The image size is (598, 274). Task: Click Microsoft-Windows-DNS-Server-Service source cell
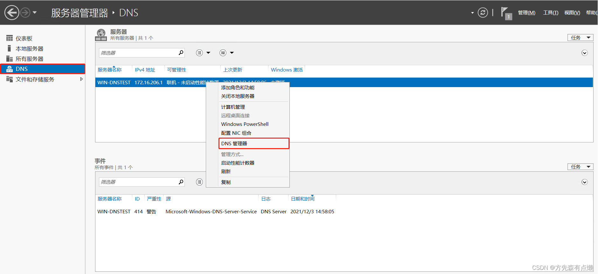pyautogui.click(x=211, y=211)
